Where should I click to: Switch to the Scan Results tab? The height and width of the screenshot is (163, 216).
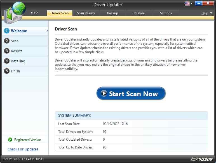(x=86, y=13)
